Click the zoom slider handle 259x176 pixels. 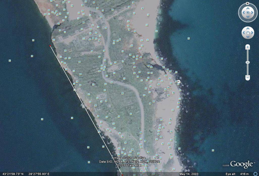tap(248, 62)
